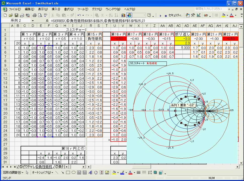Insert Clip Art from the drawing toolbar
The width and height of the screenshot is (244, 181).
pyautogui.click(x=101, y=172)
